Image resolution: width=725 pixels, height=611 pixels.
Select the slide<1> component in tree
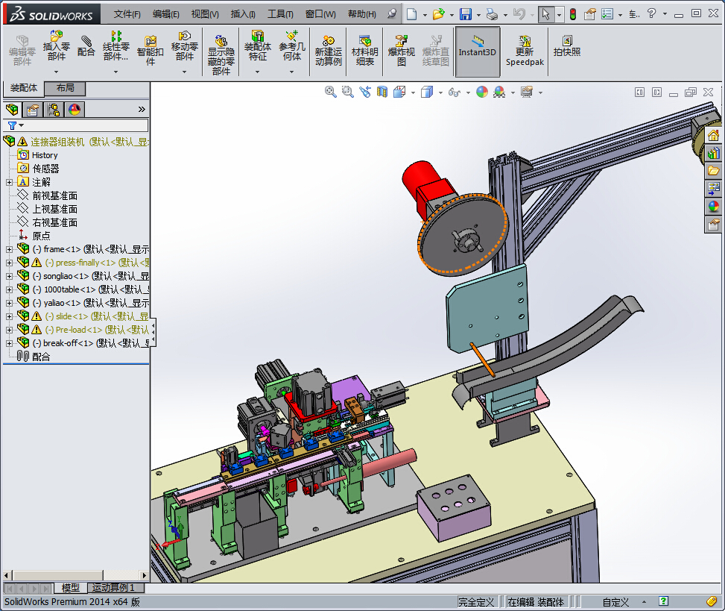pos(97,316)
